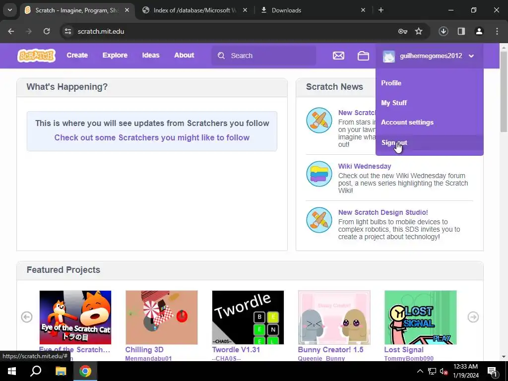The image size is (508, 381).
Task: Click Ideas in the navigation bar
Action: [151, 56]
